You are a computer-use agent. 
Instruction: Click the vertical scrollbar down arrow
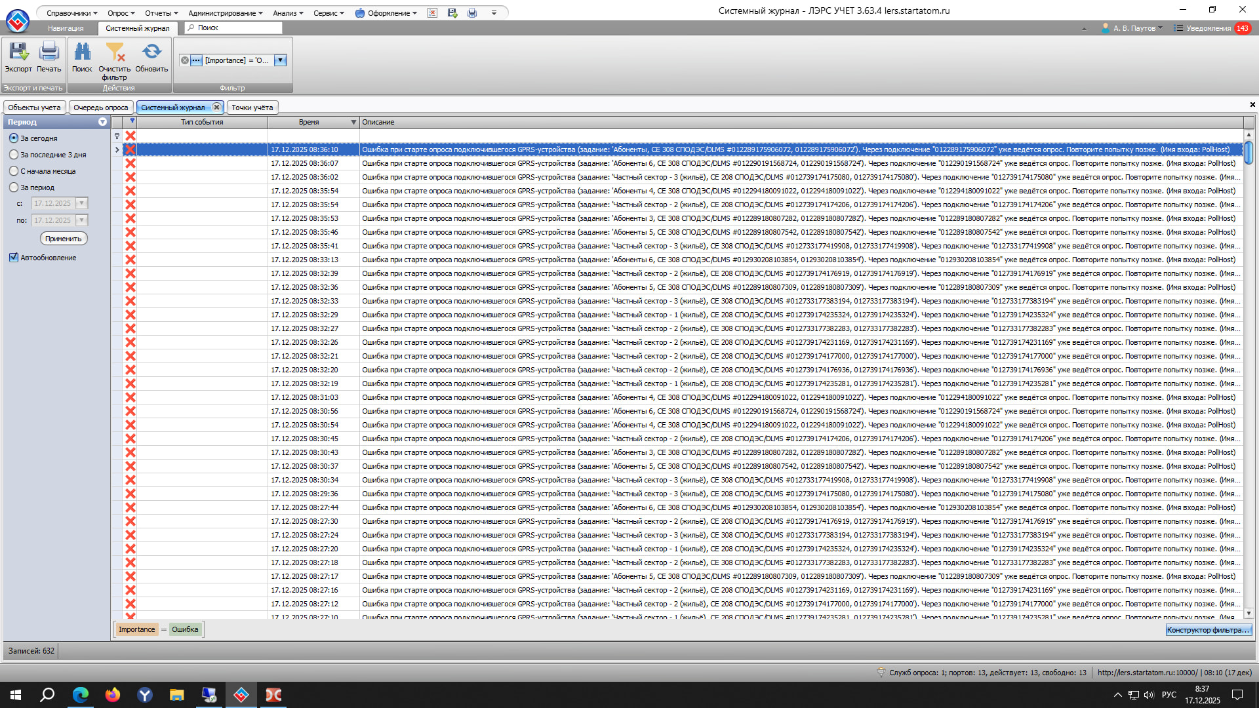[1249, 614]
